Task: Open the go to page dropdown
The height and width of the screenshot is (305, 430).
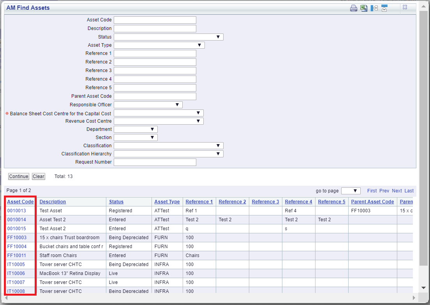Action: 351,191
